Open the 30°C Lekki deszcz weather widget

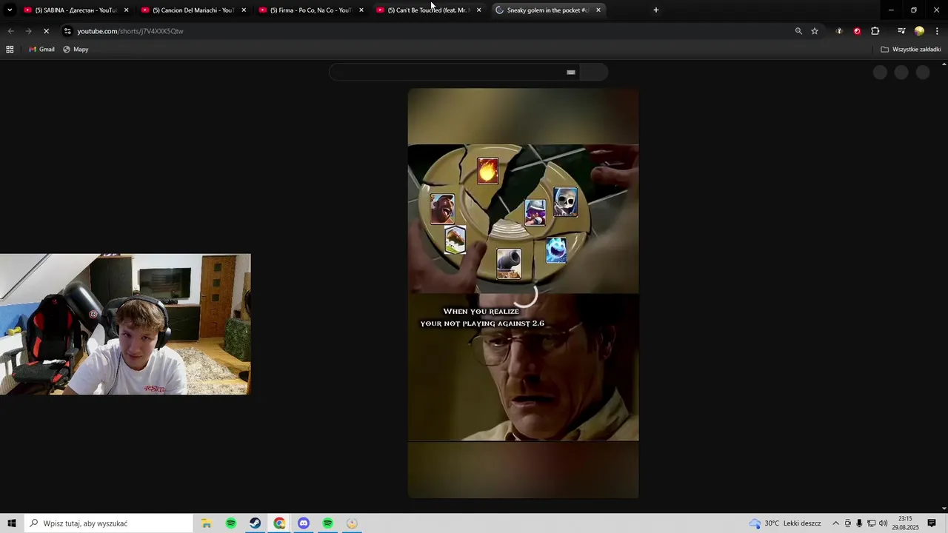pyautogui.click(x=785, y=523)
